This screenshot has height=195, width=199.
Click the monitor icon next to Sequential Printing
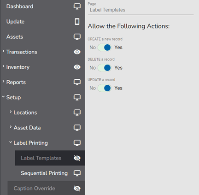(x=77, y=173)
